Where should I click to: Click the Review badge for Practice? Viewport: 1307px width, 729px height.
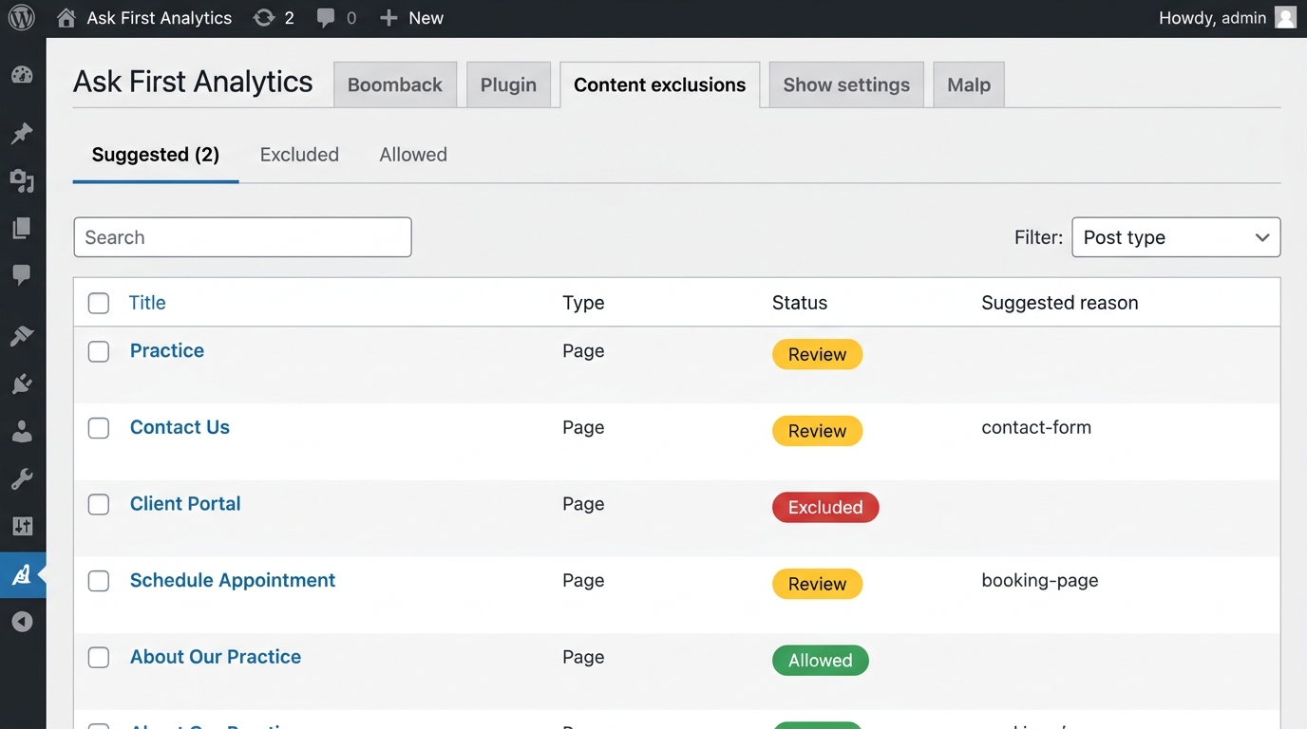point(817,354)
